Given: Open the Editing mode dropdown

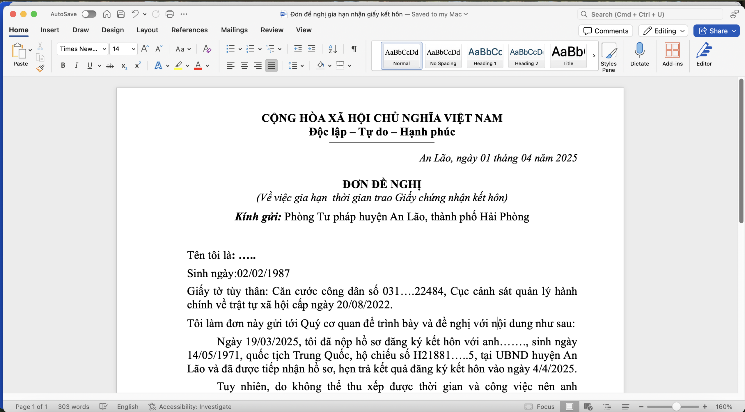Looking at the screenshot, I should [663, 31].
